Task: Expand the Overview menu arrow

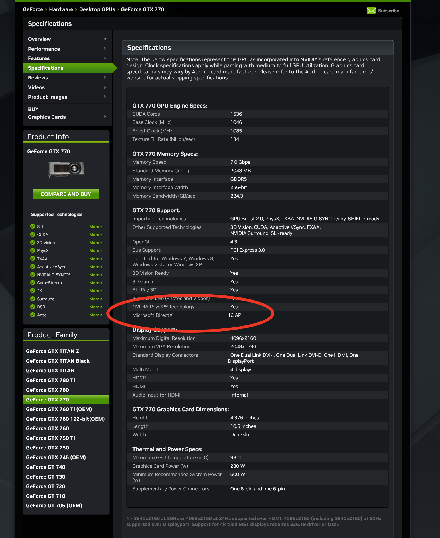Action: coord(105,39)
